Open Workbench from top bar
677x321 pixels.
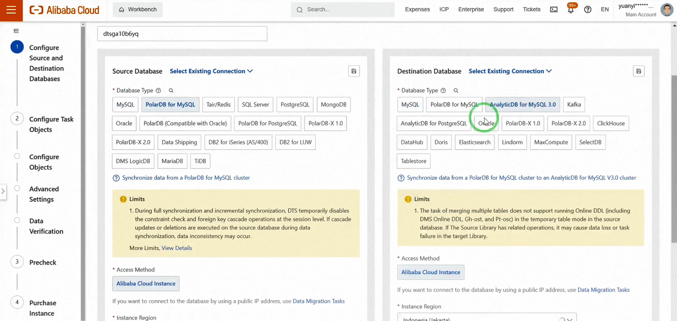click(x=138, y=10)
